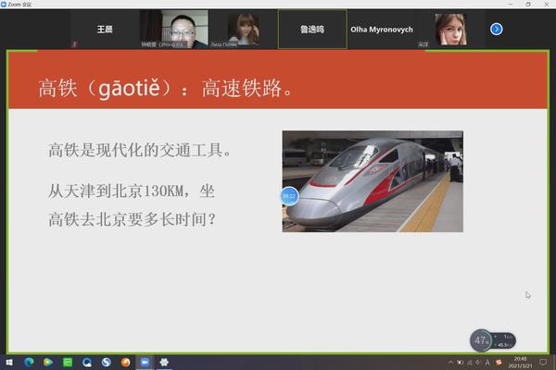Click the high-speed train photo on the slide
Screen dimensions: 556x370
pyautogui.click(x=373, y=180)
